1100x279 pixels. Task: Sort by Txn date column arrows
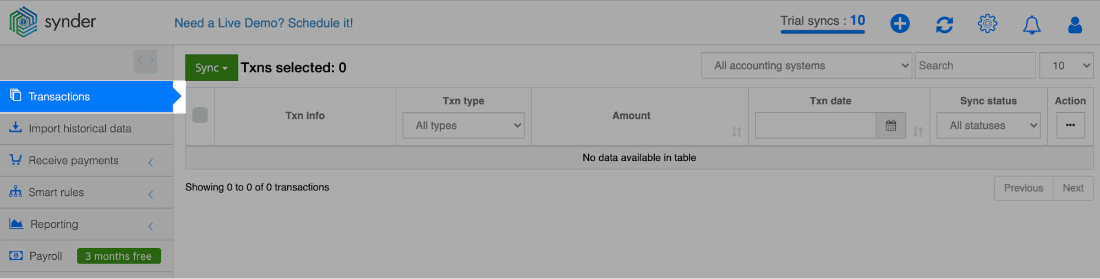click(918, 132)
